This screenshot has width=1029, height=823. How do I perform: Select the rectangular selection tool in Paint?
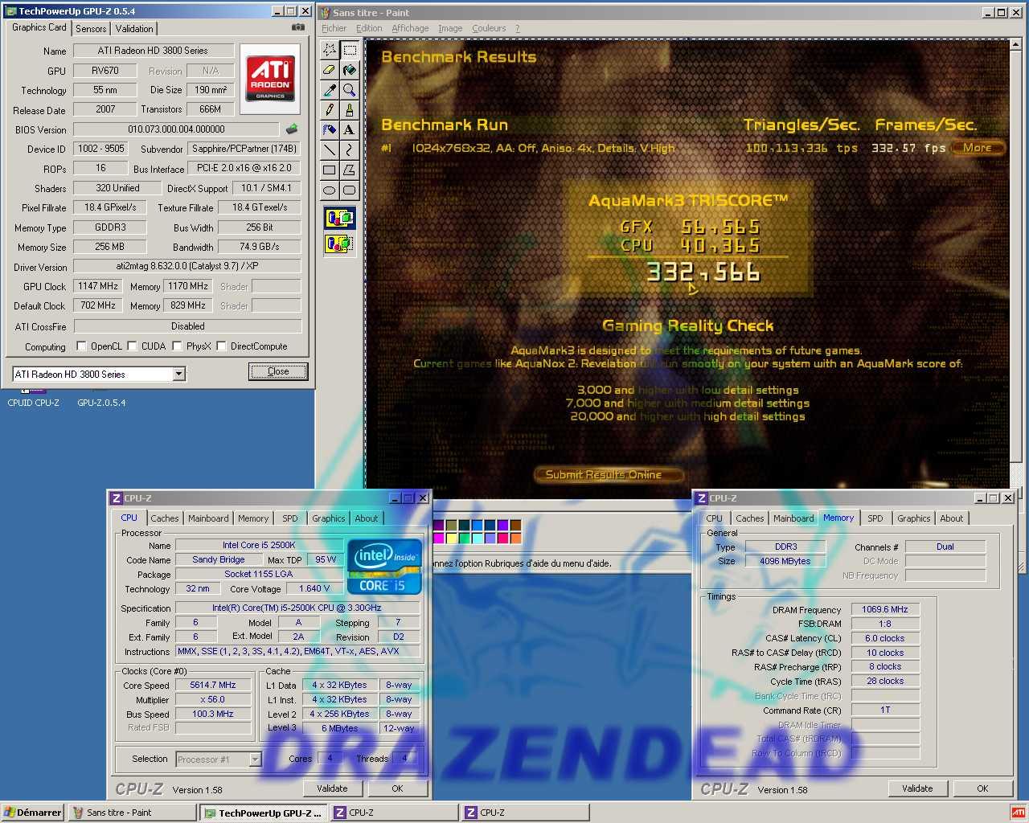click(x=350, y=50)
